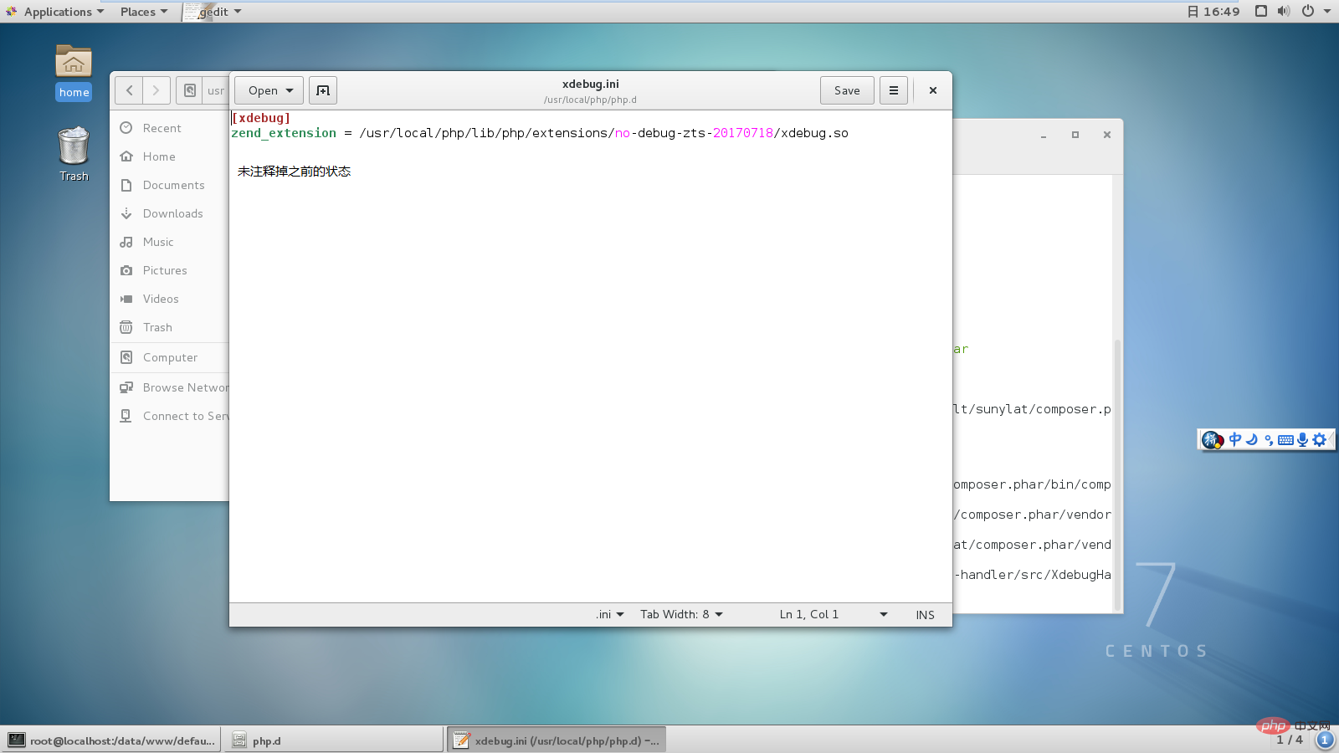Click the Save button
The width and height of the screenshot is (1339, 753).
tap(847, 90)
